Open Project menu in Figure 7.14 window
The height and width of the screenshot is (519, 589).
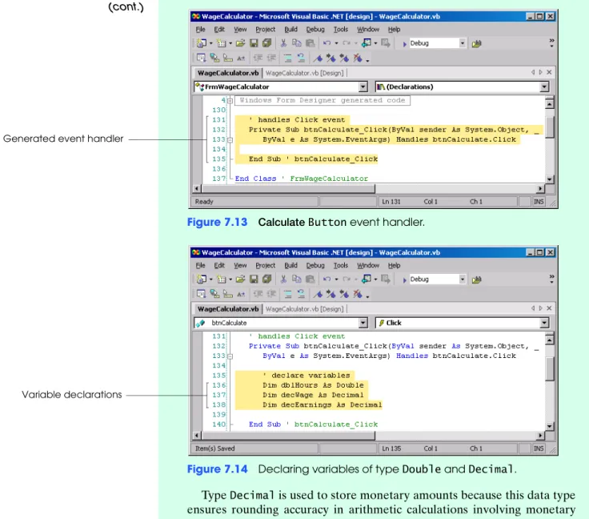pyautogui.click(x=265, y=265)
